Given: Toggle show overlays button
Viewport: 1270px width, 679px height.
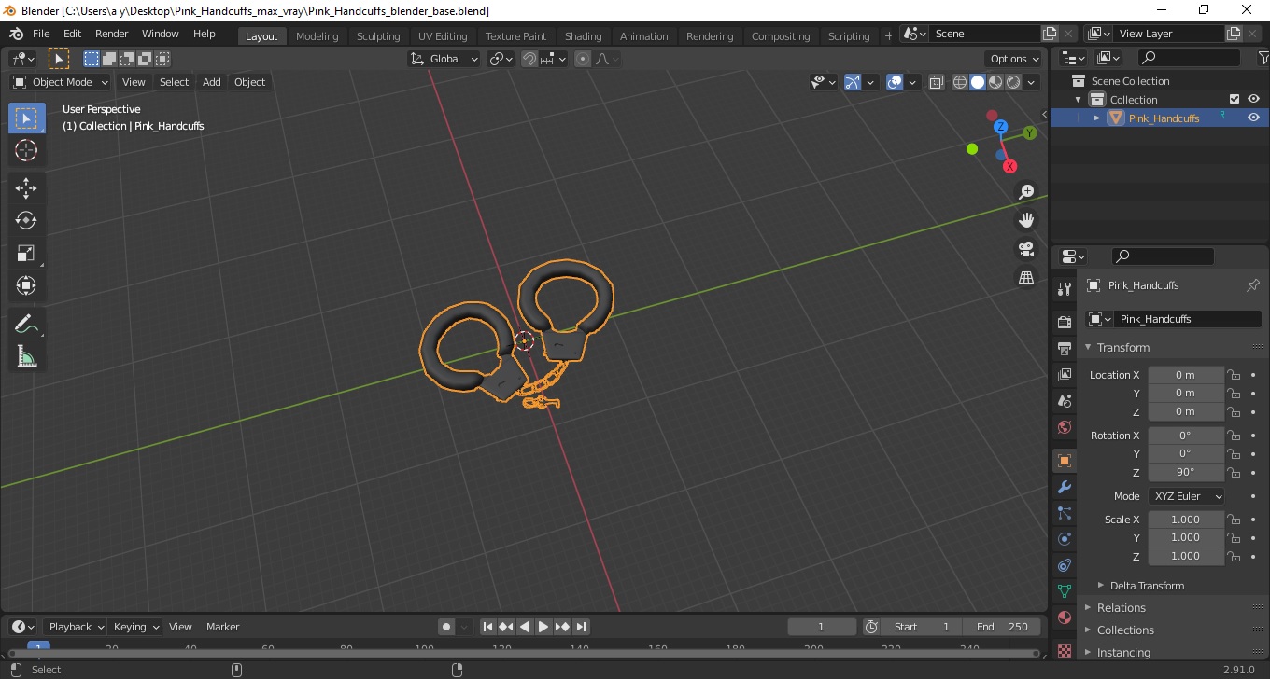Looking at the screenshot, I should pos(895,82).
